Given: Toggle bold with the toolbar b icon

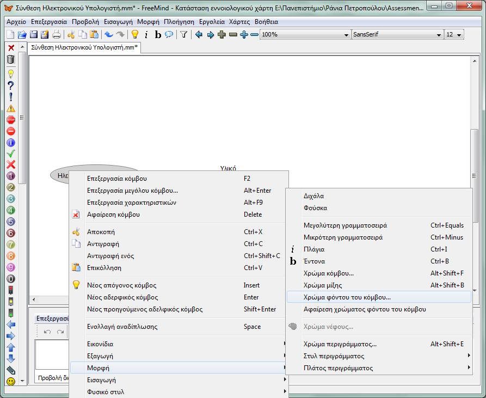Looking at the screenshot, I should (158, 35).
